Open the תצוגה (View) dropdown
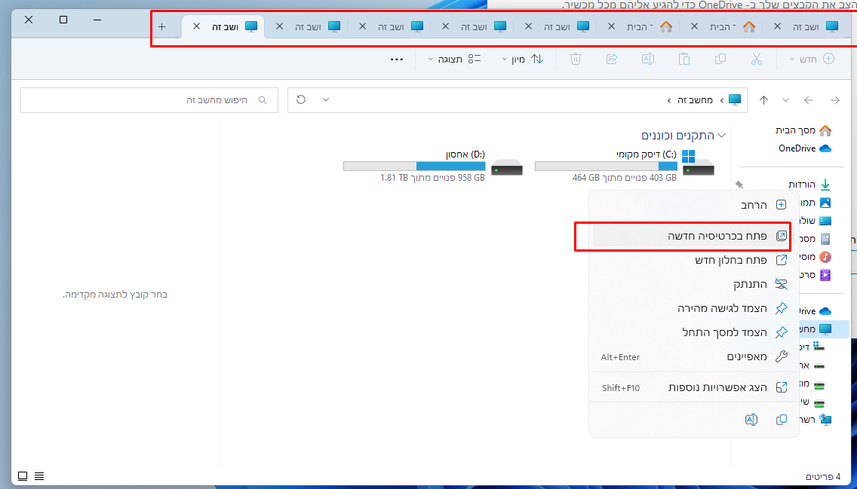Image resolution: width=857 pixels, height=489 pixels. pos(454,59)
